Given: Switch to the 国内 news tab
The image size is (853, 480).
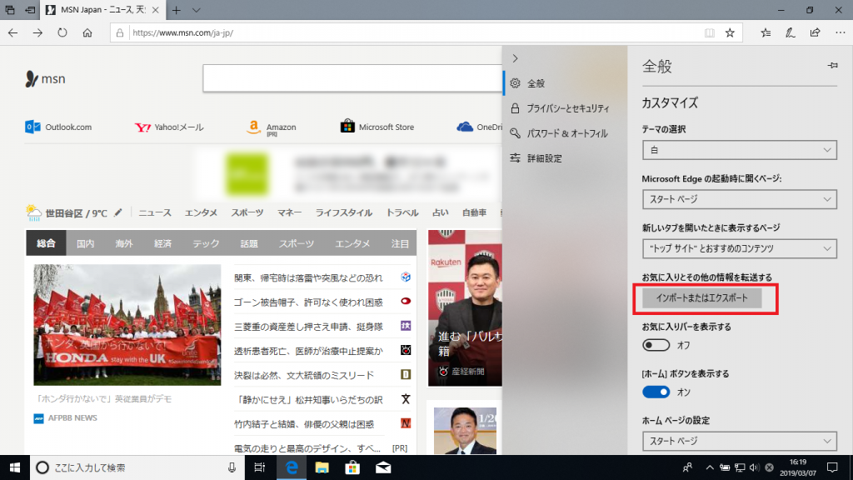Looking at the screenshot, I should 88,243.
